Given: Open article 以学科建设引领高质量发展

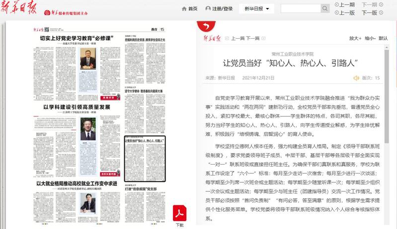Looking at the screenshot, I should [x=77, y=107].
